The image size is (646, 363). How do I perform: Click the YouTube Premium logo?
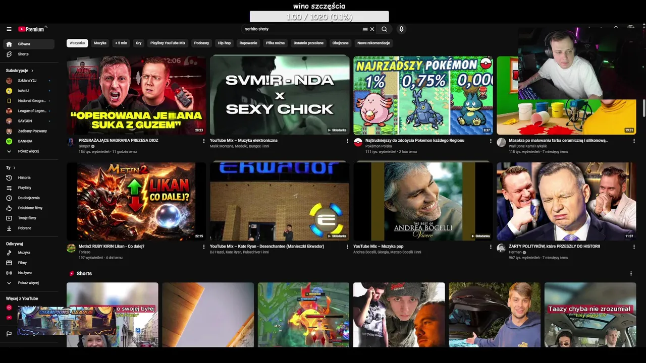pyautogui.click(x=32, y=29)
